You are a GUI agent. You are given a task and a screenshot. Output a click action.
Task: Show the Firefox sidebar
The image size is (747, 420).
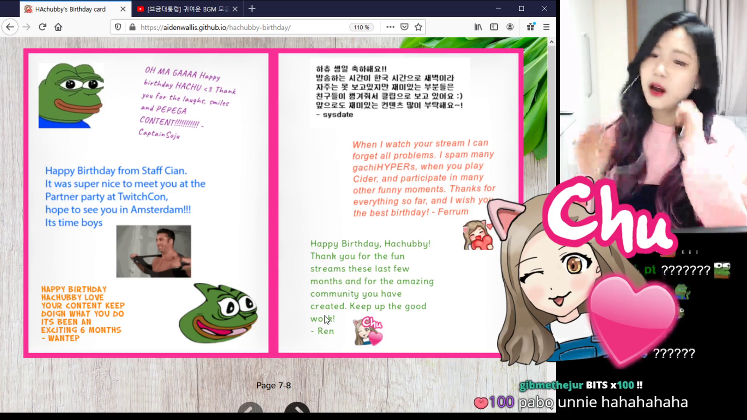coord(494,27)
